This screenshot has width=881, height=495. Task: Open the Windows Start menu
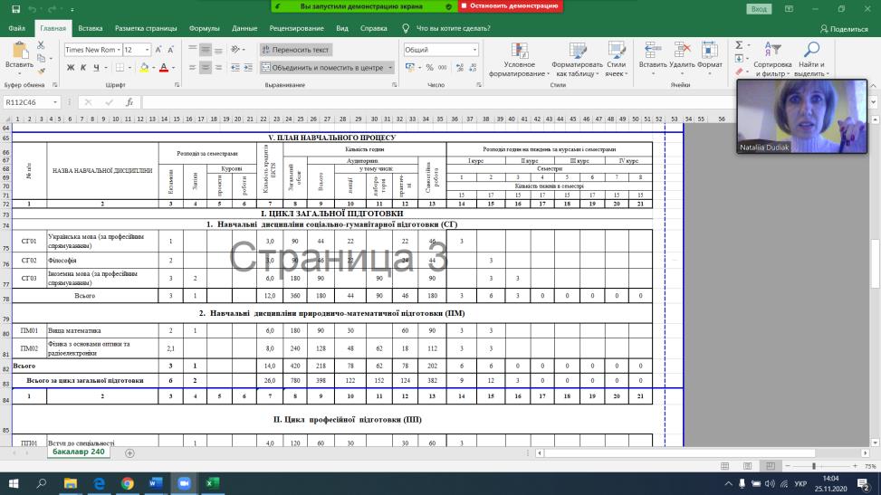point(14,483)
